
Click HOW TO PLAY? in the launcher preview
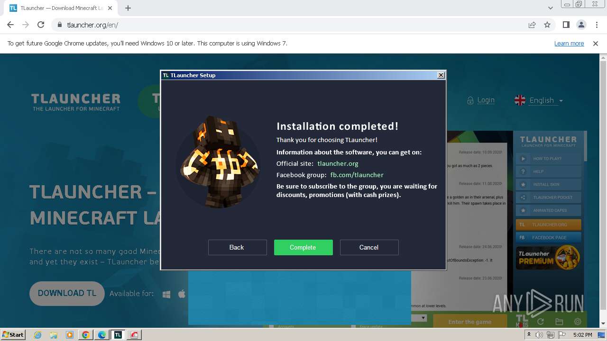pyautogui.click(x=548, y=159)
